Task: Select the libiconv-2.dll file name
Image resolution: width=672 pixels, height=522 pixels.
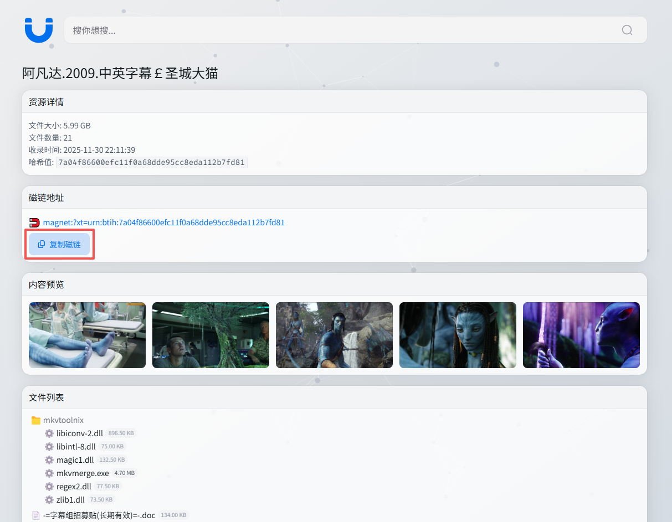Action: point(80,433)
